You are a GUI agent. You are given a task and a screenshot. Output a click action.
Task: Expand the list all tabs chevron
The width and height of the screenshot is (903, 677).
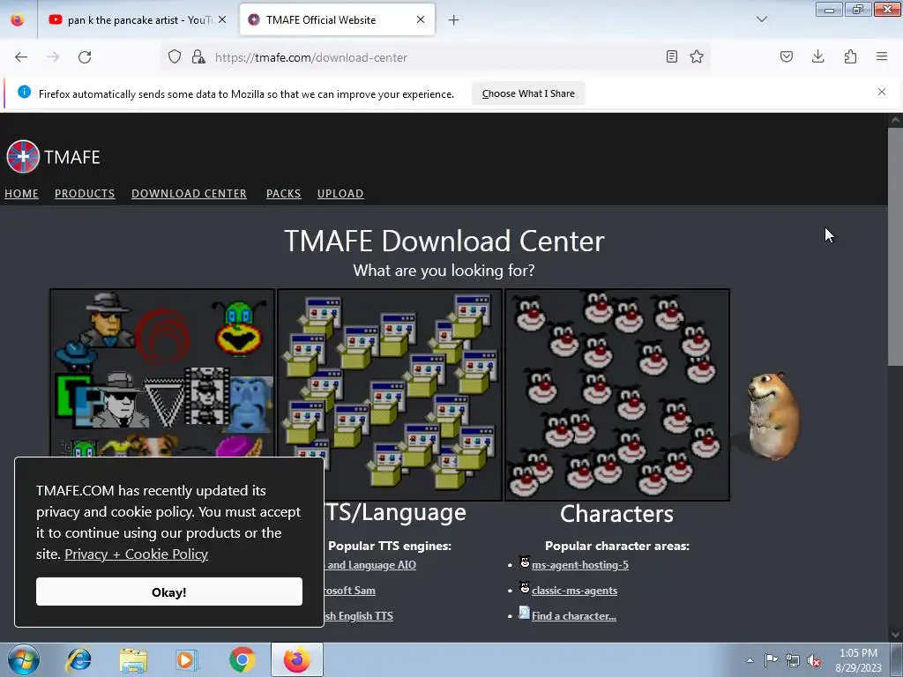tap(762, 19)
